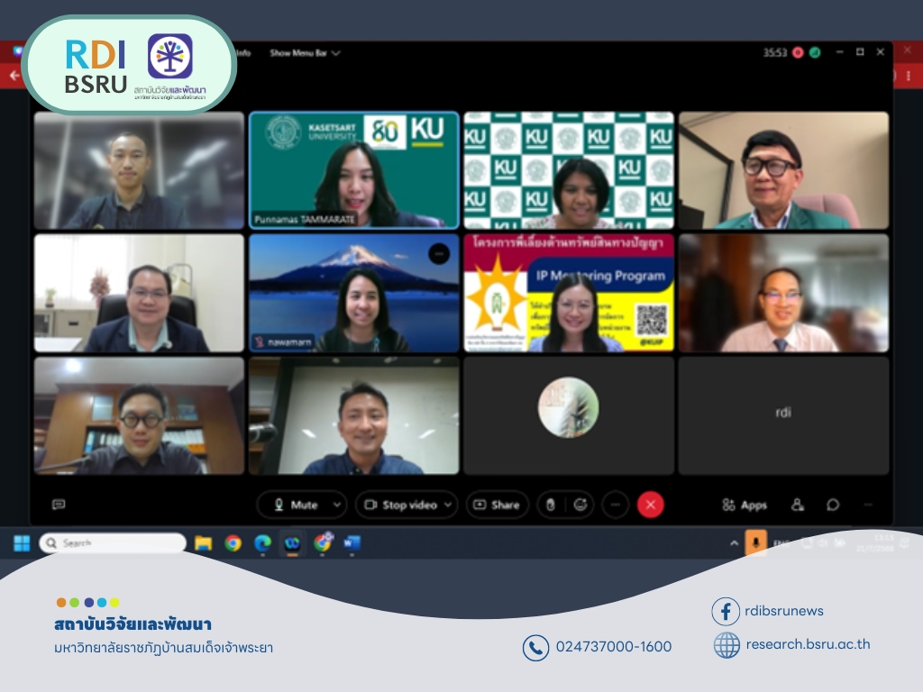The width and height of the screenshot is (923, 692).
Task: Open video options arrow beside Stop video
Action: click(x=448, y=505)
